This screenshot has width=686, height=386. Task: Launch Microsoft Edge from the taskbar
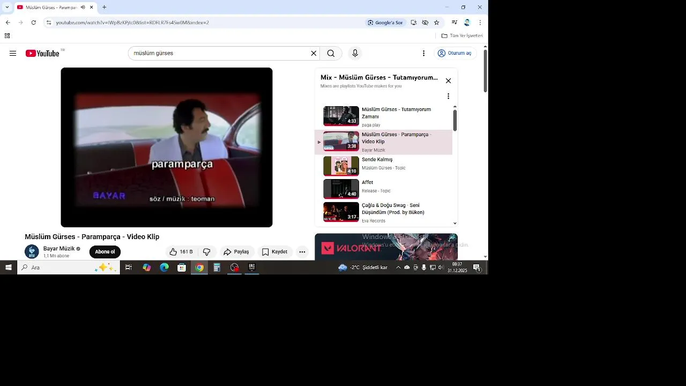(x=164, y=268)
